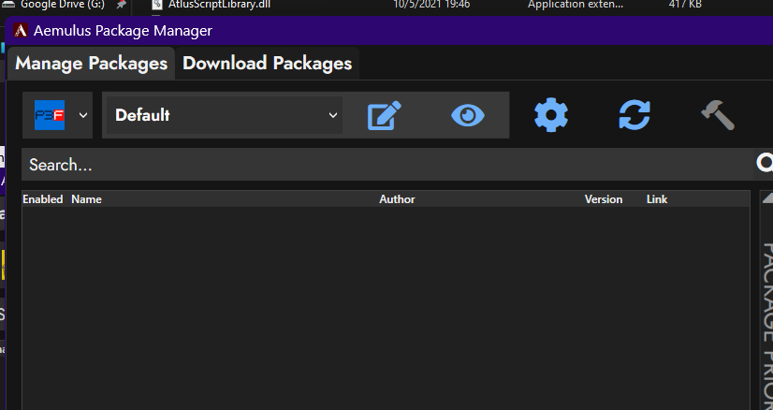The width and height of the screenshot is (773, 410).
Task: Click the Version column header
Action: pyautogui.click(x=604, y=199)
